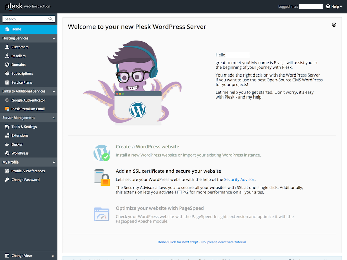Screen dimensions: 347x260
Task: Click the WordPress checkmark step icon
Action: [102, 153]
